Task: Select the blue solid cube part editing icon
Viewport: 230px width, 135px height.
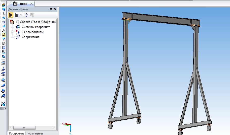Action: pos(4,9)
